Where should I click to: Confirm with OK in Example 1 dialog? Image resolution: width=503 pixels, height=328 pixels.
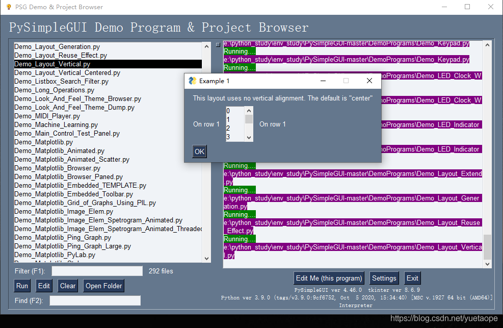pos(200,152)
